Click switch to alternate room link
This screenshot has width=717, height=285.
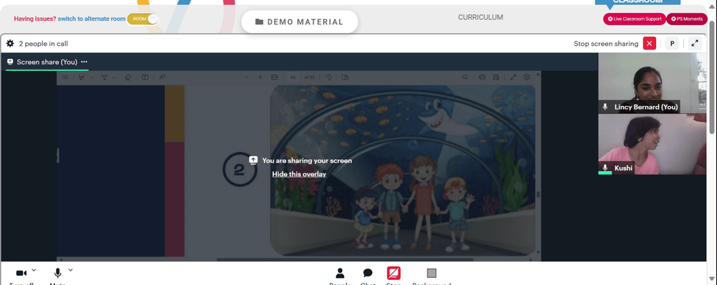click(92, 19)
